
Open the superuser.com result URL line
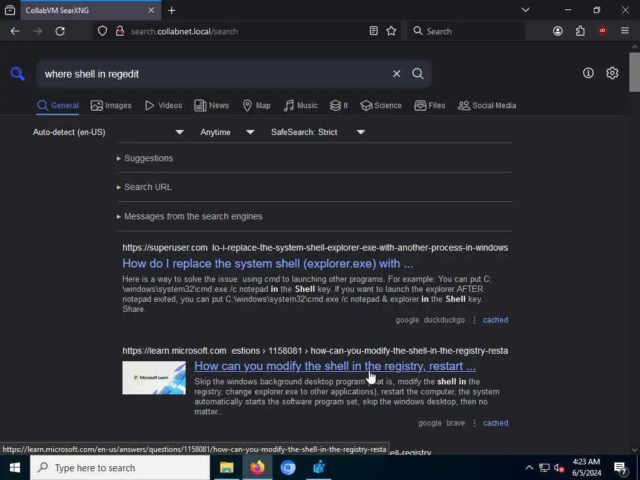pyautogui.click(x=315, y=247)
